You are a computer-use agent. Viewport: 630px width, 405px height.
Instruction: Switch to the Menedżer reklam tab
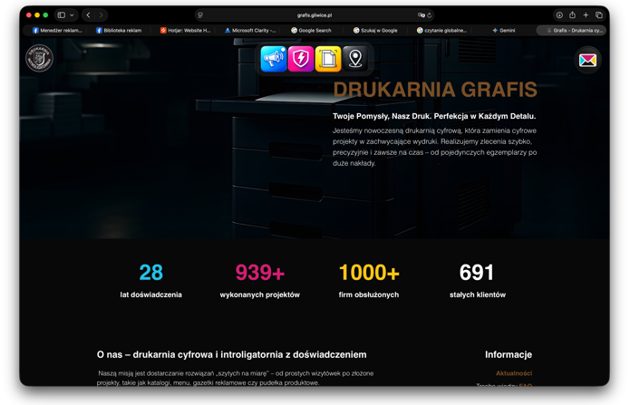coord(56,31)
